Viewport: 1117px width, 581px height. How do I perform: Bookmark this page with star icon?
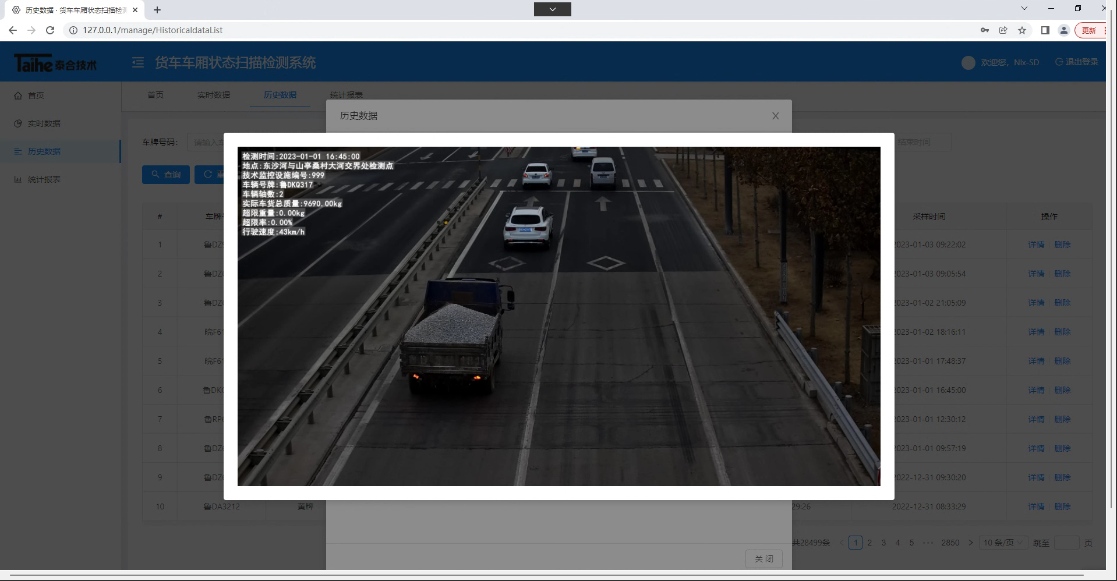point(1022,30)
